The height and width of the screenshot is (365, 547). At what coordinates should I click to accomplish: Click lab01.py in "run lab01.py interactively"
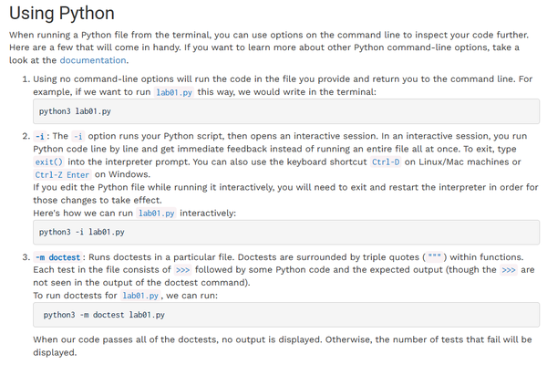click(x=157, y=213)
